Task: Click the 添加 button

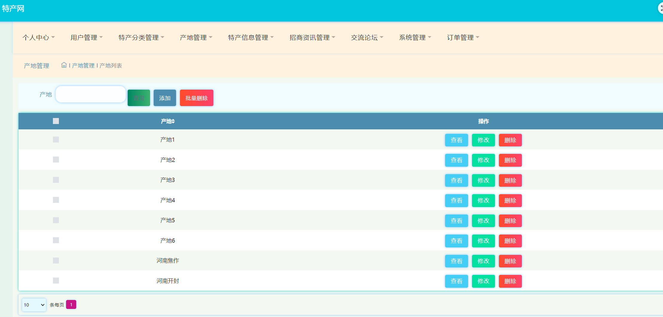Action: [164, 98]
